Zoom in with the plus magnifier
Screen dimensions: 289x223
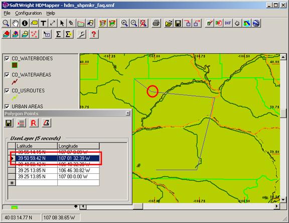pyautogui.click(x=124, y=23)
